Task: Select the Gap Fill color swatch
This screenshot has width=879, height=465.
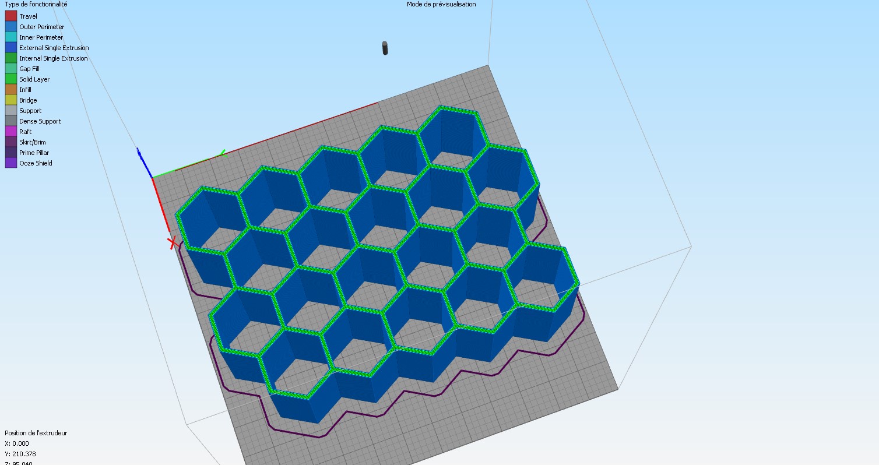Action: tap(11, 69)
